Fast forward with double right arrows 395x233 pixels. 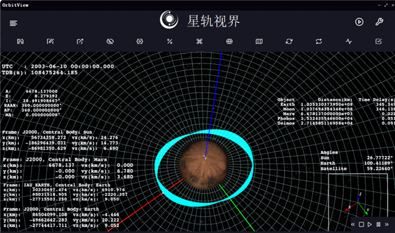tap(387, 224)
